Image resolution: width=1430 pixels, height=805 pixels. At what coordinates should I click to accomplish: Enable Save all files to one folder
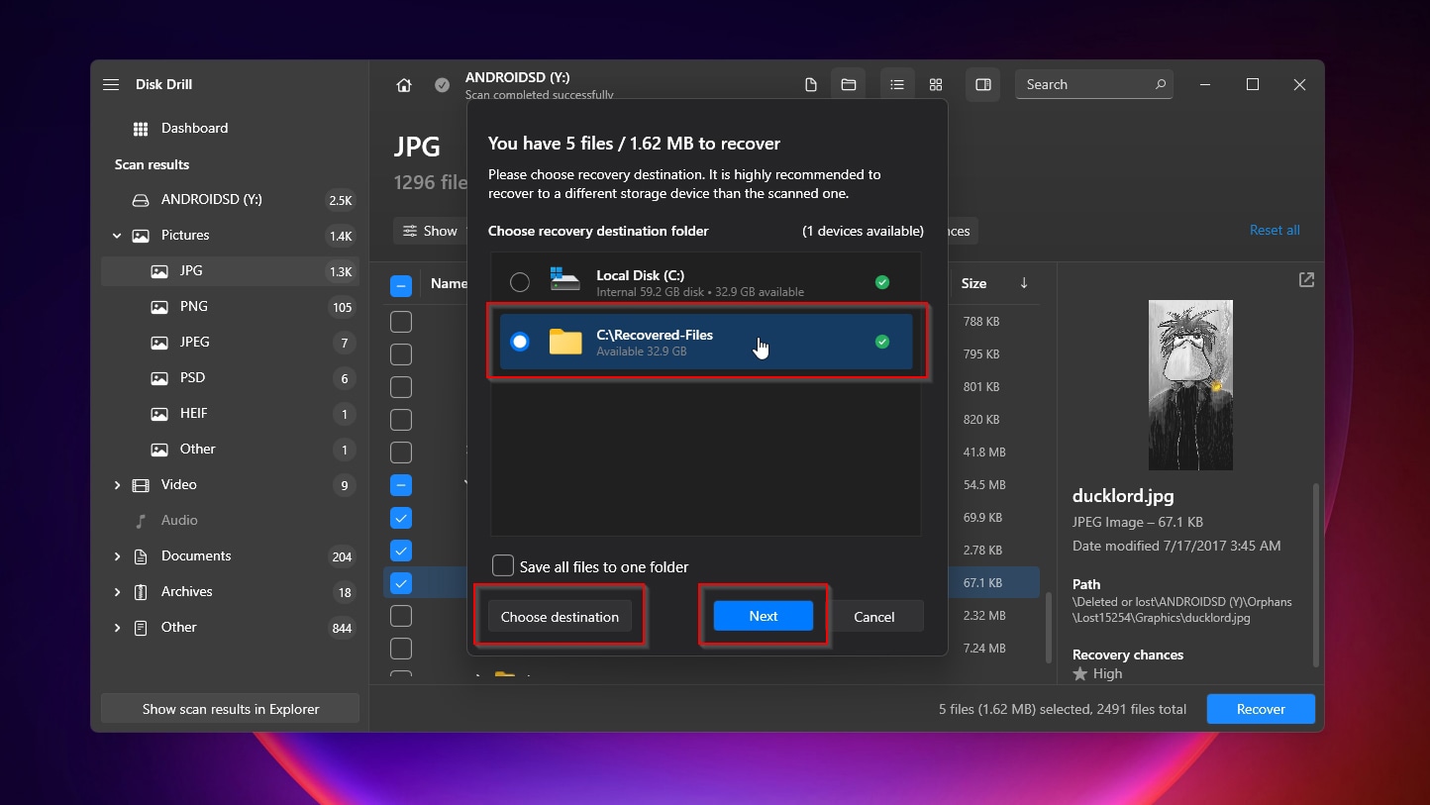coord(503,566)
